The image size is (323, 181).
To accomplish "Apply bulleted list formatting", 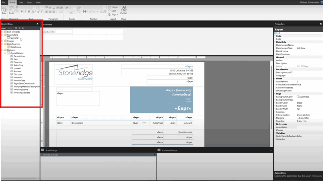I will (58, 12).
